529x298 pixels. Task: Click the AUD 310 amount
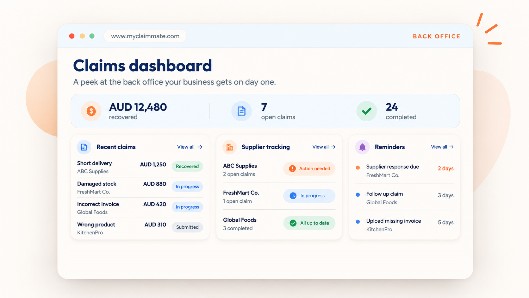(155, 225)
